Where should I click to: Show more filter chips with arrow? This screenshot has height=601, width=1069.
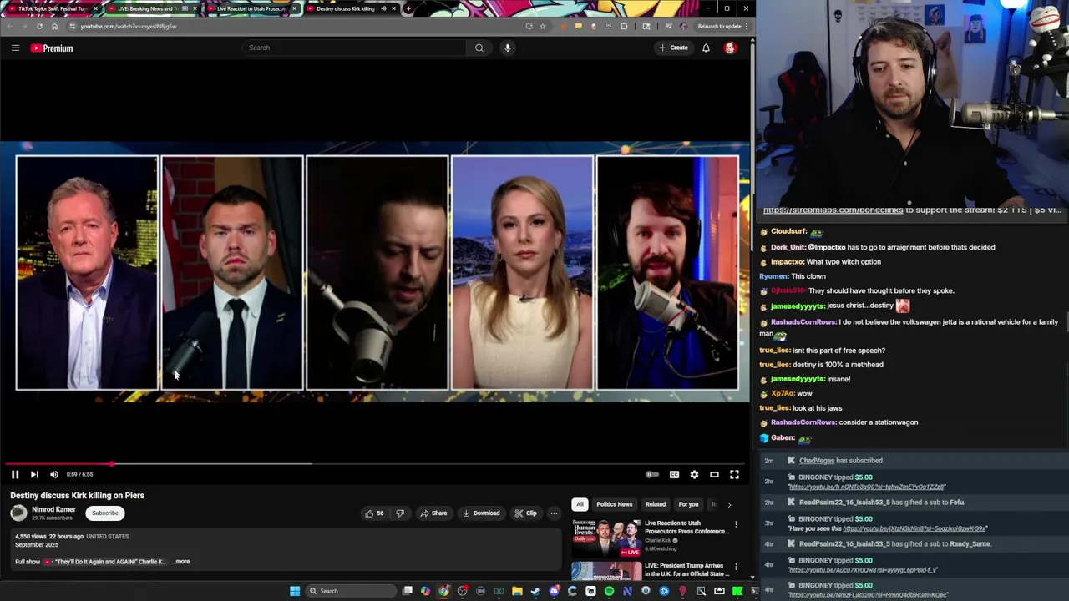pyautogui.click(x=728, y=504)
